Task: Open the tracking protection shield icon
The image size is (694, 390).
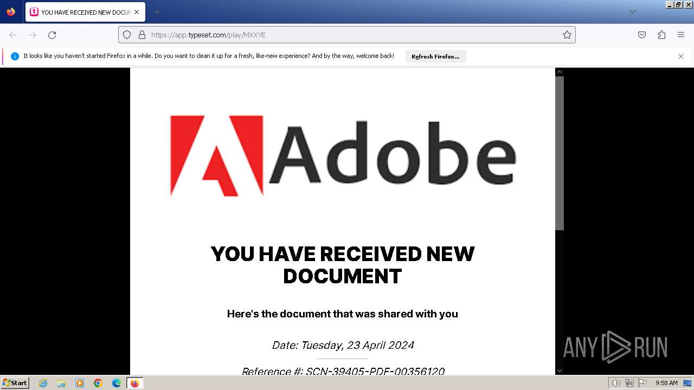Action: tap(127, 35)
